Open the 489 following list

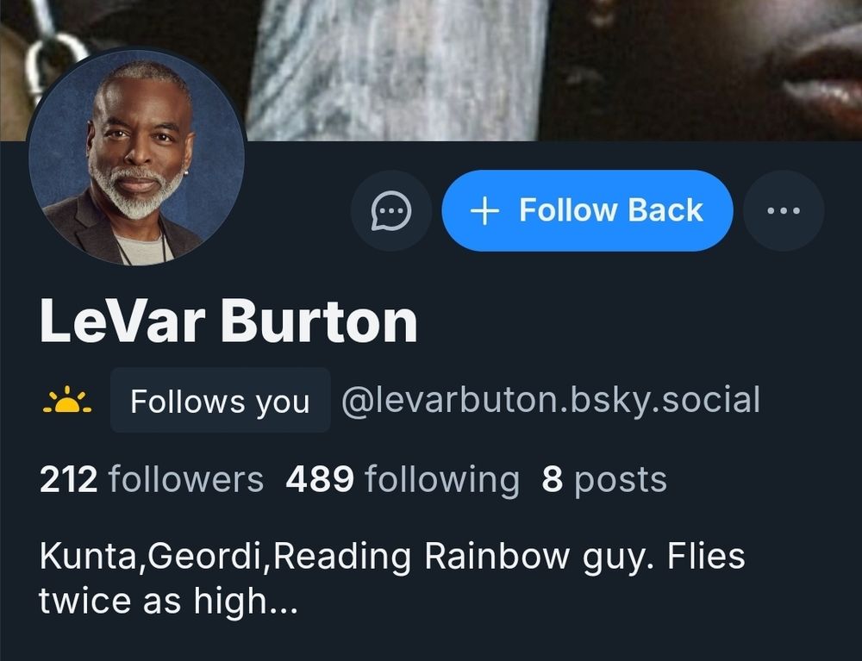point(403,480)
